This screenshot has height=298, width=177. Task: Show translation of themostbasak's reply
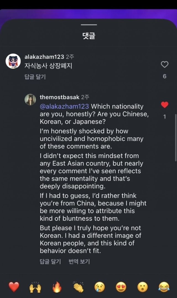(x=79, y=261)
